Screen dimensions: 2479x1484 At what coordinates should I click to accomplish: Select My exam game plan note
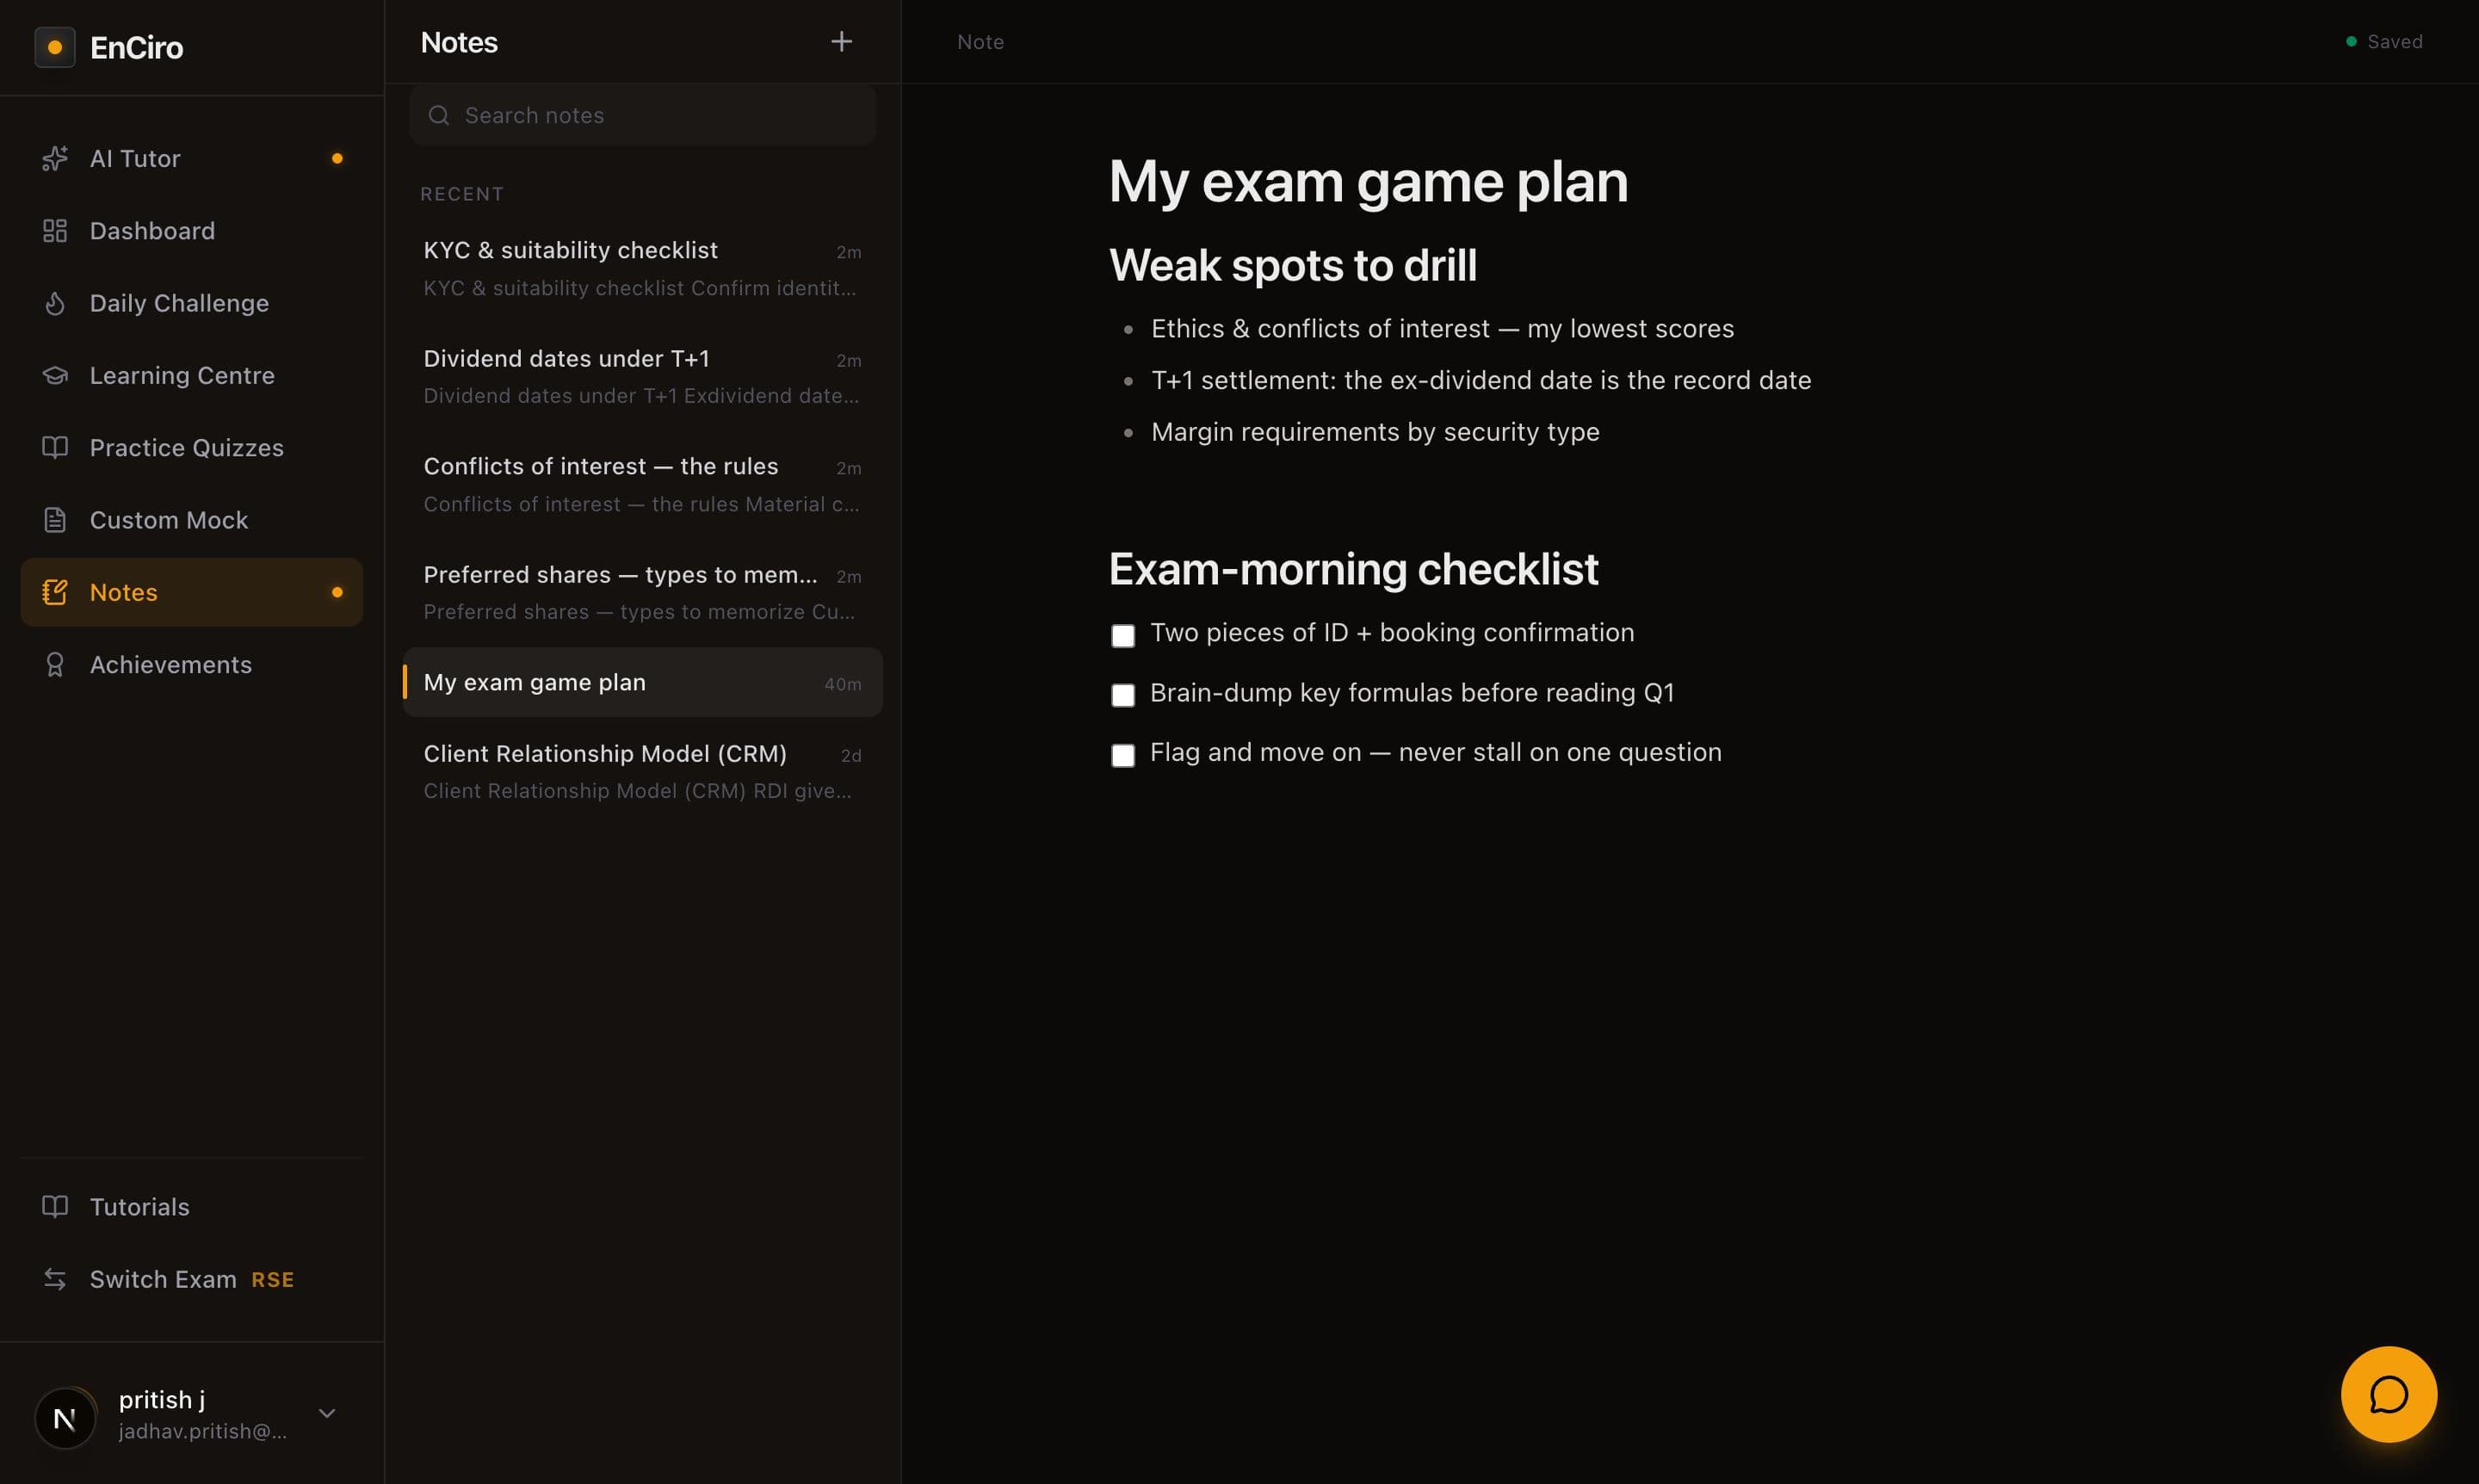(x=642, y=682)
